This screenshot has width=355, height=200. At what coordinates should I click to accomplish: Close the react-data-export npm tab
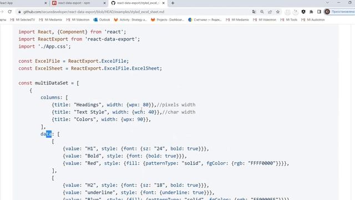104,3
